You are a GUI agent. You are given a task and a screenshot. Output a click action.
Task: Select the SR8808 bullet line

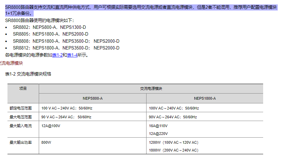66,41
